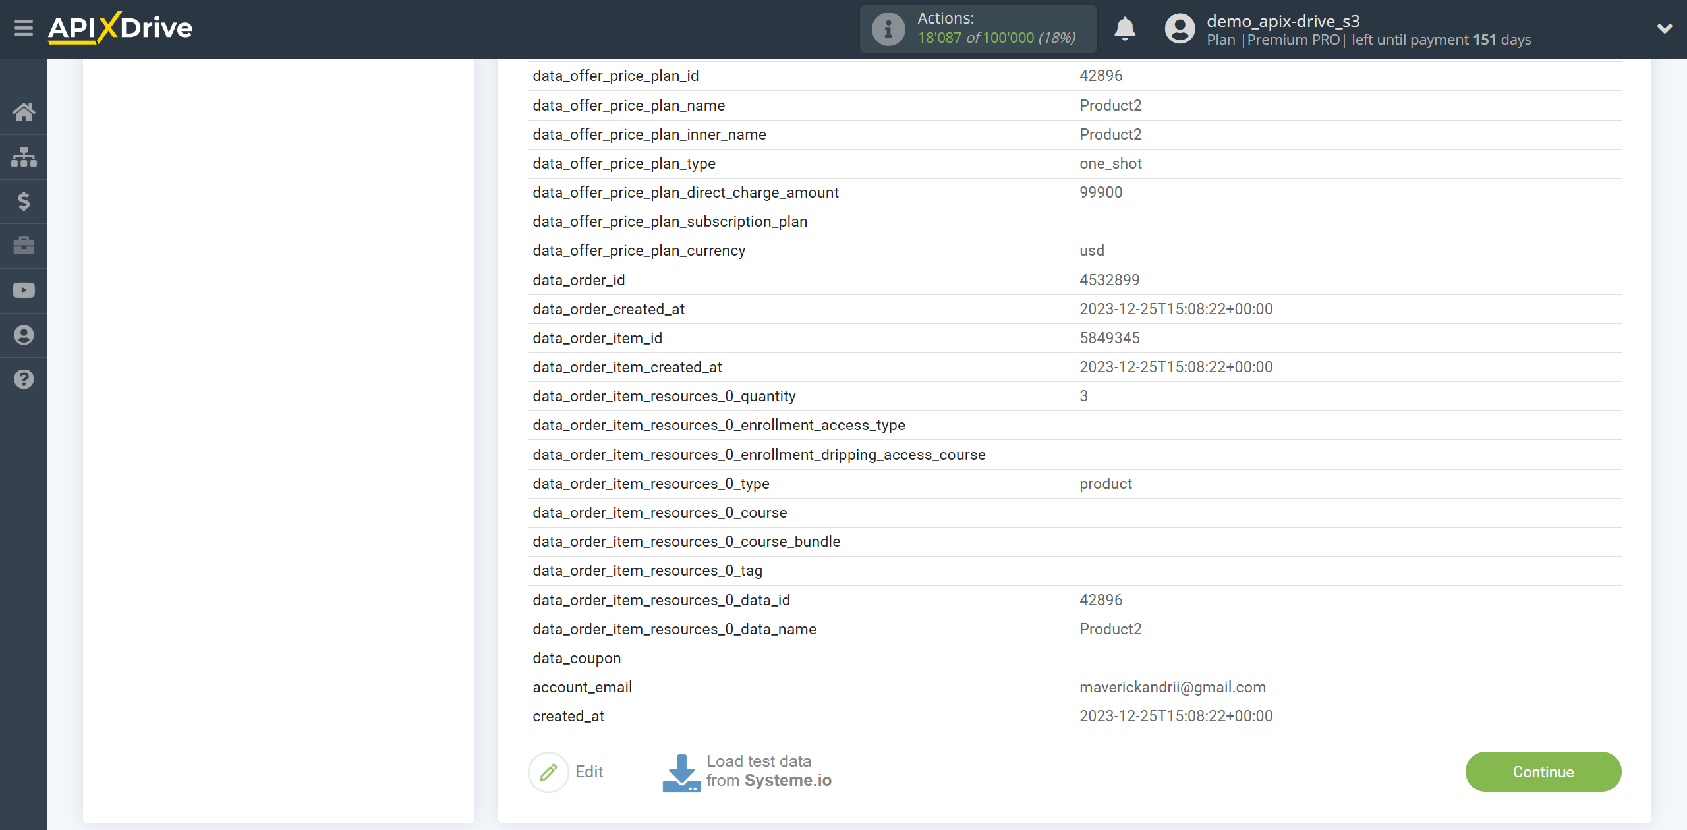Open the YouTube video sidebar icon
Screen dimensions: 1687x830
point(24,290)
